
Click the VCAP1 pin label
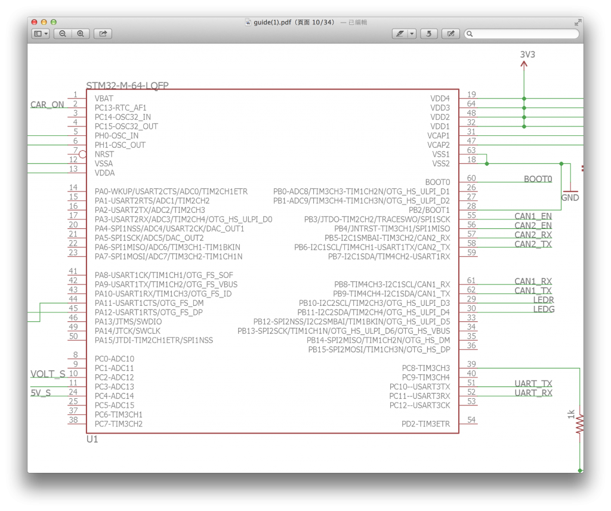[x=439, y=135]
